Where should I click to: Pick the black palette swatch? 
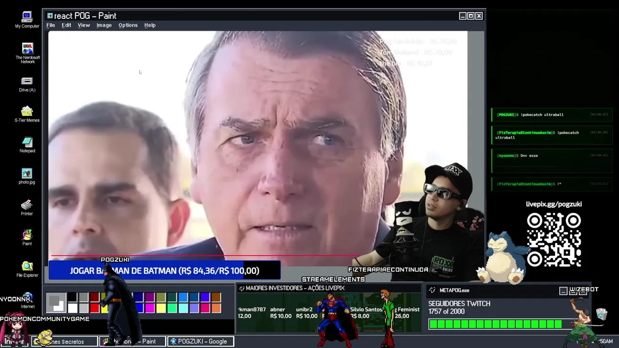click(x=73, y=297)
